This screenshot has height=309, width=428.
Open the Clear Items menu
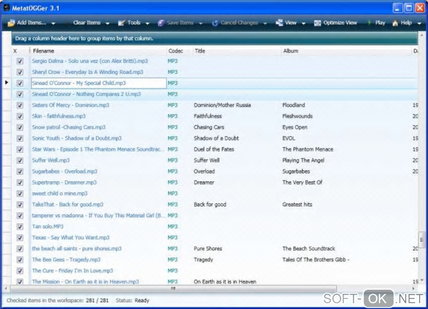[87, 23]
